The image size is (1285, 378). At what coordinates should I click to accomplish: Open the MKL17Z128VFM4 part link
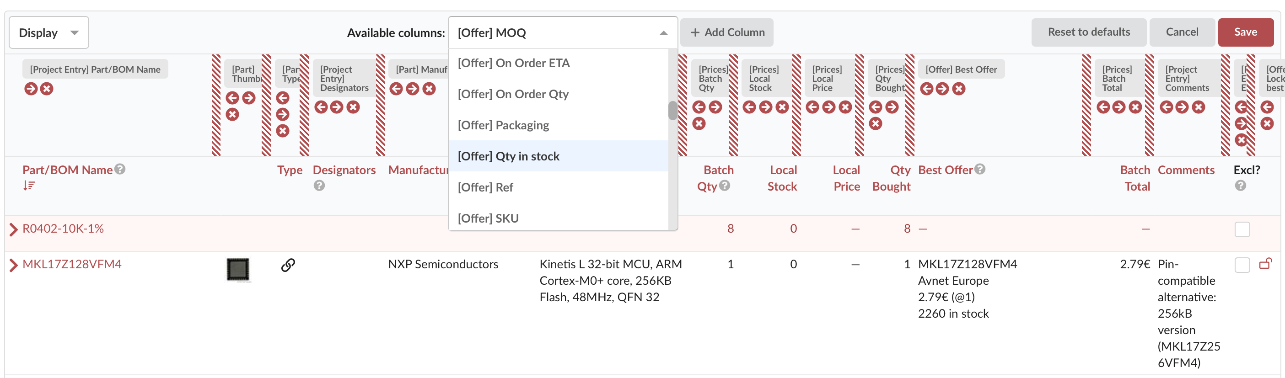tap(72, 264)
